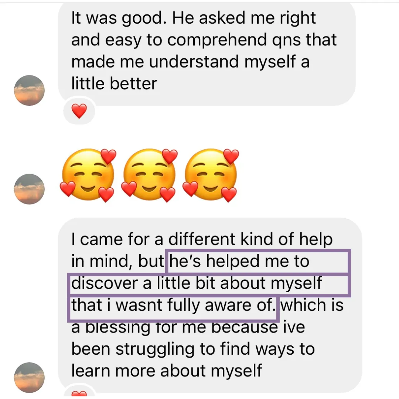Select highlighted text "that i wasnt fully aware of."
Viewport: 399px width, 399px height.
[173, 306]
